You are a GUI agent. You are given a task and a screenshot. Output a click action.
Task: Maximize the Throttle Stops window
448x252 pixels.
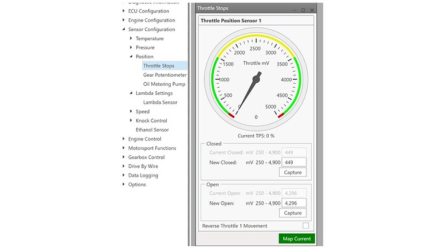coord(303,10)
